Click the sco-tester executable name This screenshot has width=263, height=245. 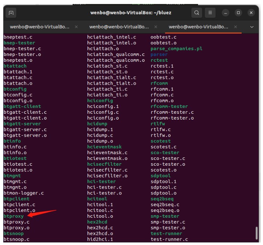click(165, 153)
